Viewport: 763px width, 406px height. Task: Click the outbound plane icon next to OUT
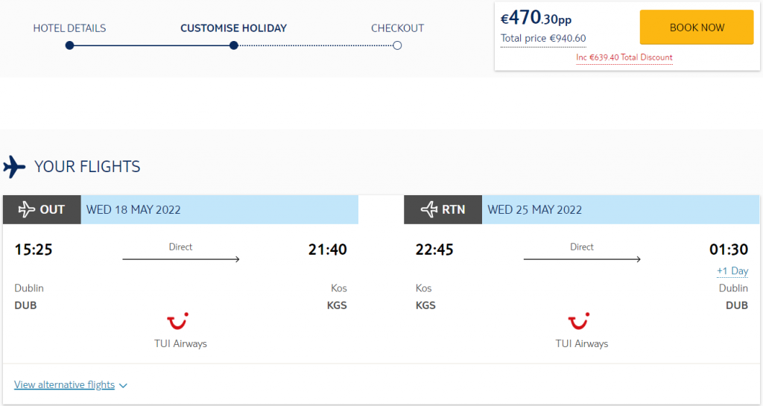[26, 209]
